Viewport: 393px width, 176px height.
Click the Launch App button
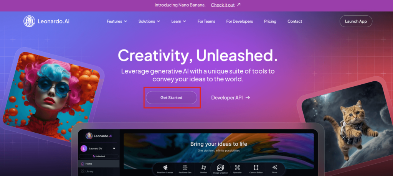point(356,21)
